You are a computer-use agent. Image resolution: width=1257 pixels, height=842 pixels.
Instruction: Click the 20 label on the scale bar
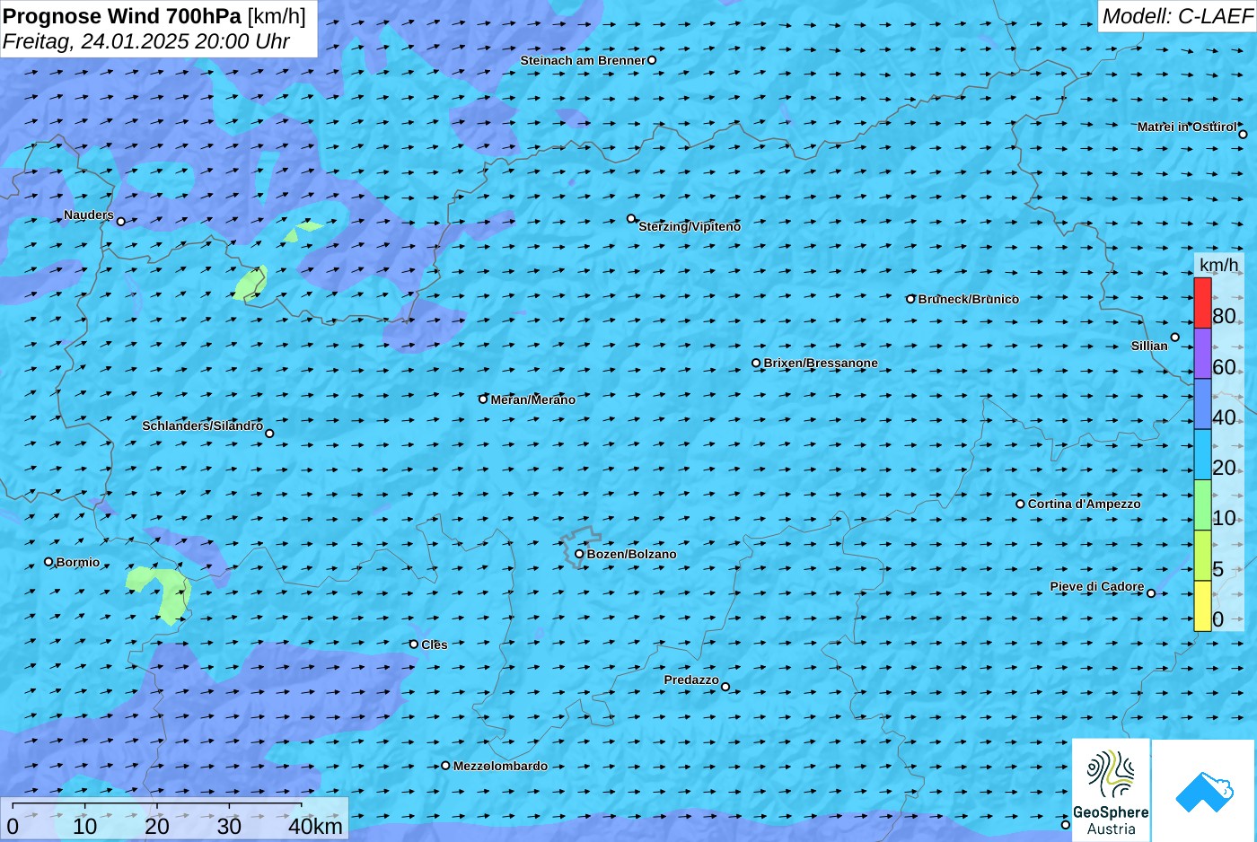[x=157, y=827]
